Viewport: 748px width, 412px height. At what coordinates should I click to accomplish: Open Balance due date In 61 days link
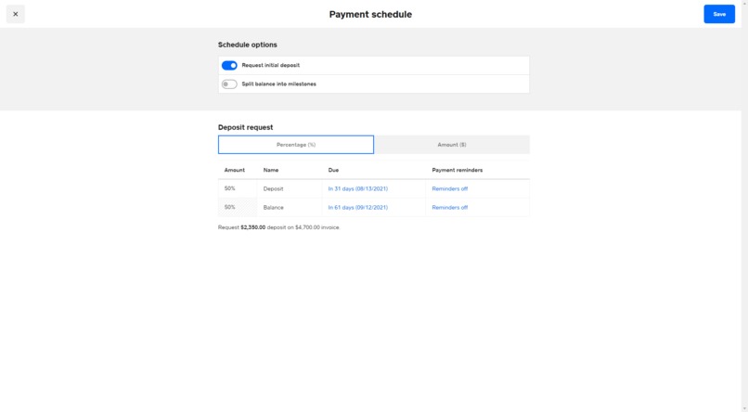[358, 208]
